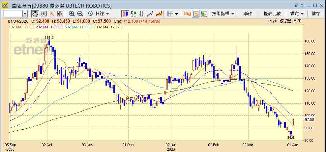Screen dimensions: 326x152
Task: Click the binoculars view icon
Action: tap(44, 14)
